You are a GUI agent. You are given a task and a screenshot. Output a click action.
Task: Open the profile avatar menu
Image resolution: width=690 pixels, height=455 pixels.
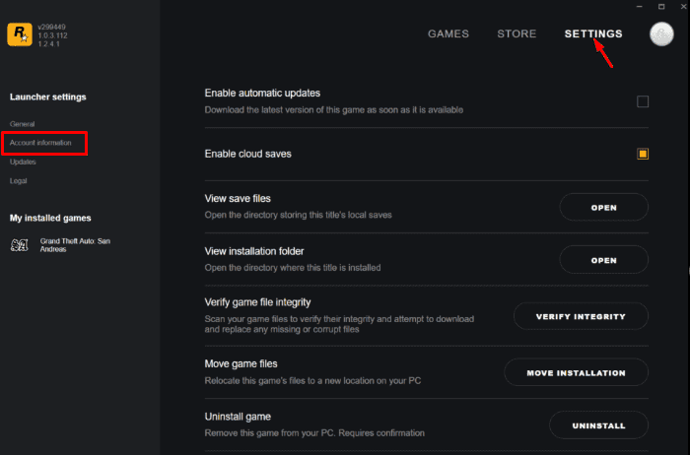pyautogui.click(x=662, y=33)
